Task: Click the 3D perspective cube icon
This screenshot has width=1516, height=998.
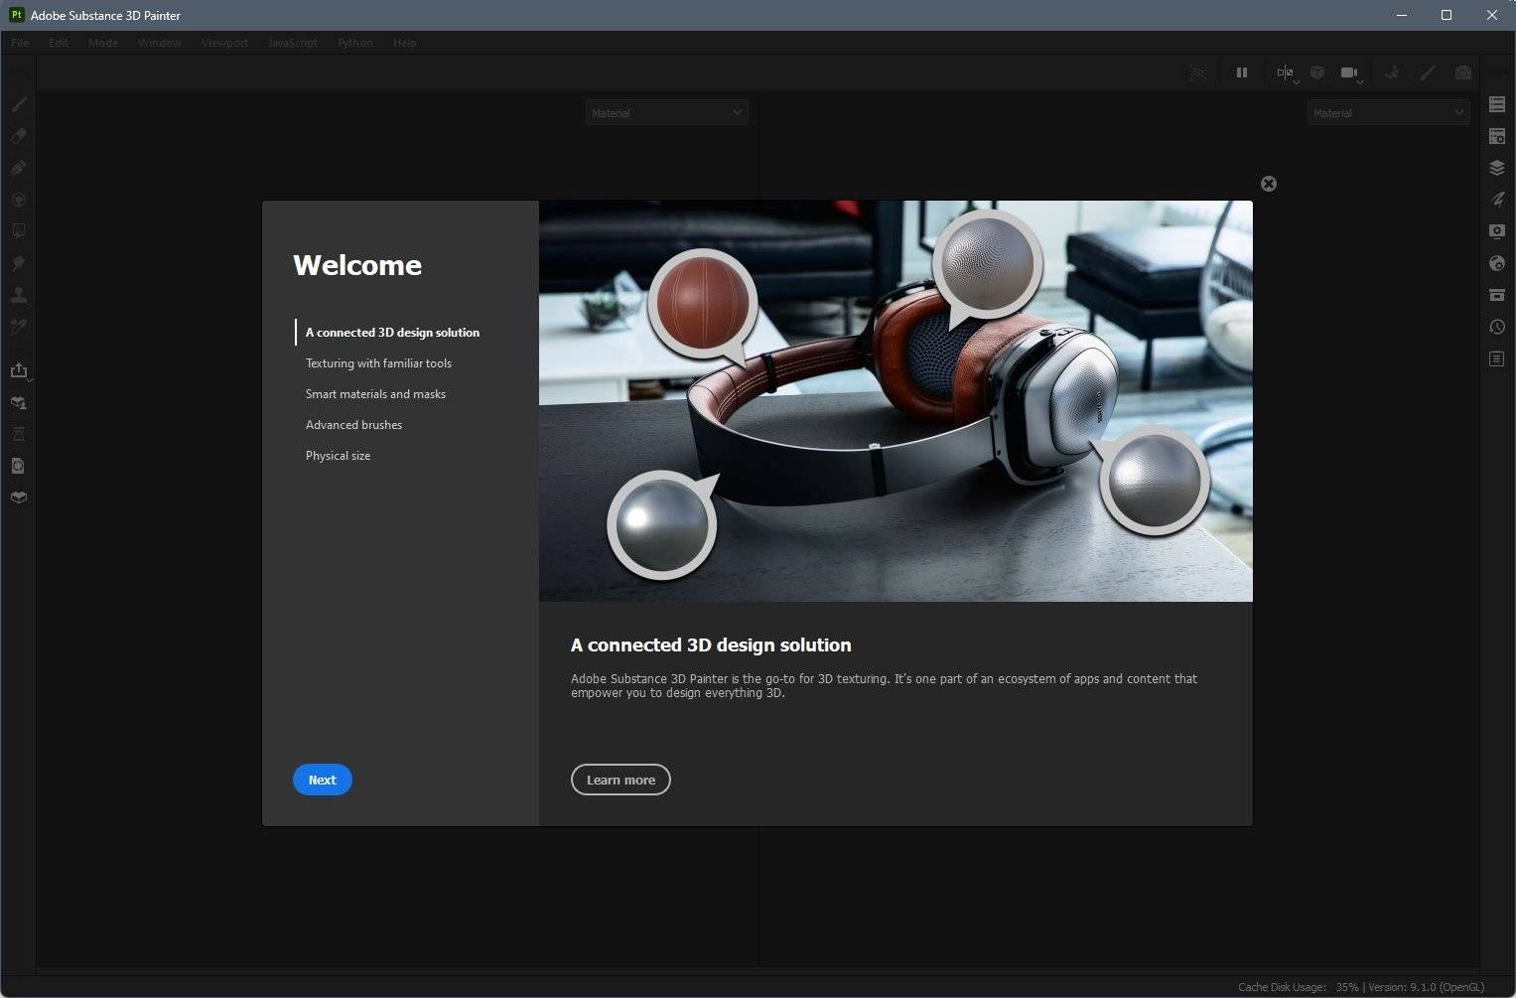Action: coord(1317,72)
